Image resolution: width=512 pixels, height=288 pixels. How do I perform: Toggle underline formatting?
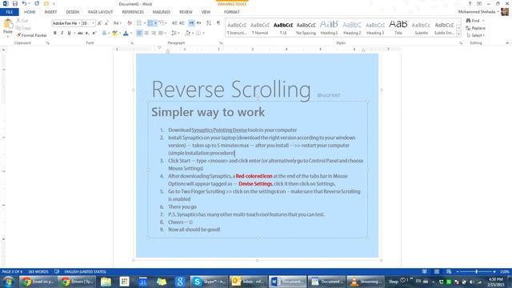tap(69, 33)
